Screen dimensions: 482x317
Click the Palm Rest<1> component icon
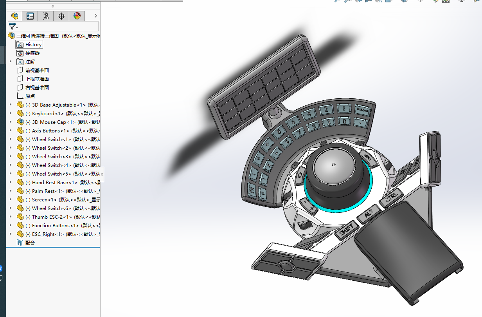(x=20, y=191)
